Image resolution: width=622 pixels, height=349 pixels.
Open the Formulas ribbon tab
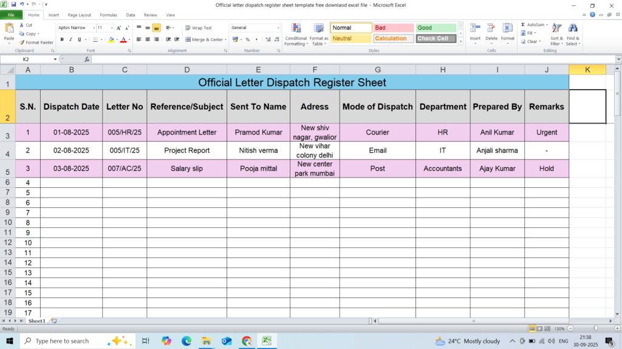coord(109,15)
